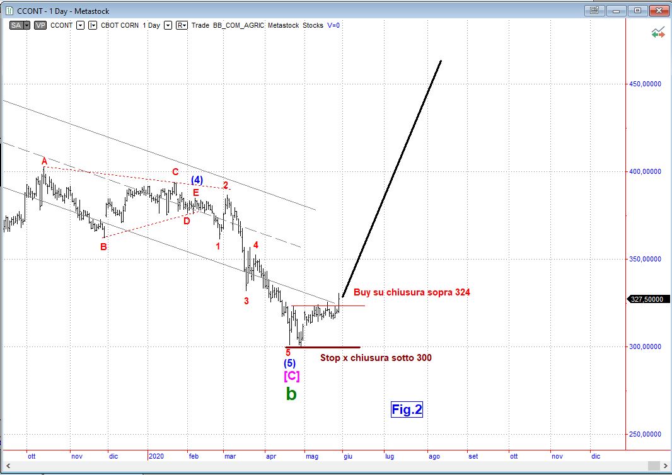Click the 'mag' month on date axis
Viewport: 672px width, 475px height.
[x=312, y=456]
